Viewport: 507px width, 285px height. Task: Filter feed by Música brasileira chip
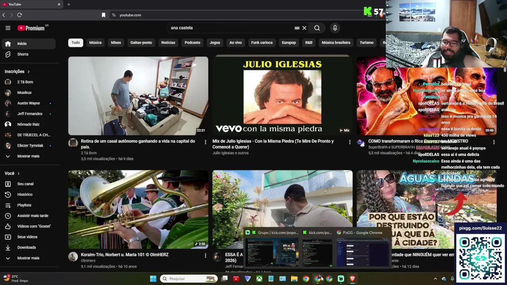pyautogui.click(x=336, y=43)
